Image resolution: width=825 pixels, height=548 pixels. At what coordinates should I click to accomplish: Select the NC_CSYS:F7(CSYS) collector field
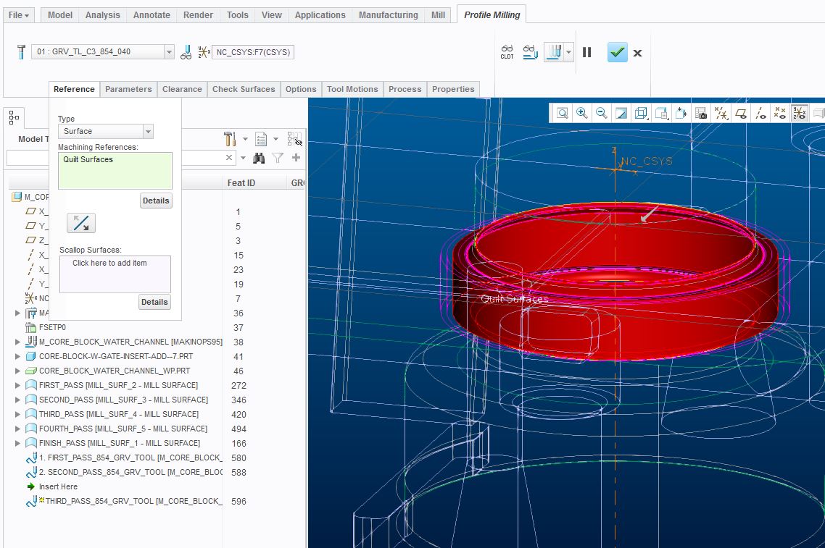tap(253, 52)
